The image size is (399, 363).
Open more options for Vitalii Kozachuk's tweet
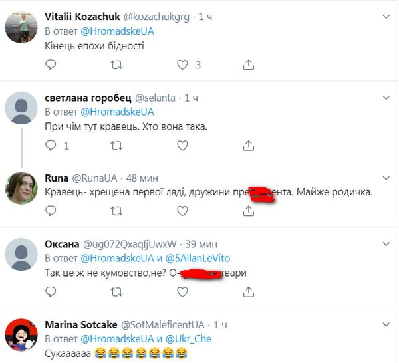point(387,17)
